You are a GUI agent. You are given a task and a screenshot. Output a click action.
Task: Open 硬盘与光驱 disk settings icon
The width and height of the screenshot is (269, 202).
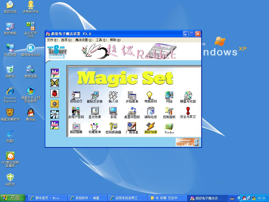click(188, 97)
